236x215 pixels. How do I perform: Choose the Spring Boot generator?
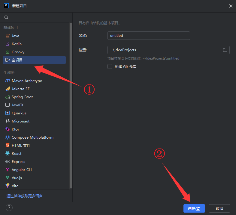[x=34, y=97]
